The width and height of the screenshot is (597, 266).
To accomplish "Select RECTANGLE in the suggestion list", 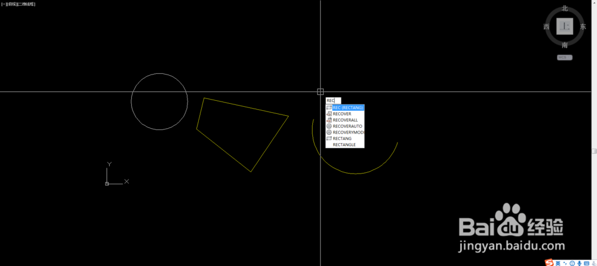I will point(345,144).
